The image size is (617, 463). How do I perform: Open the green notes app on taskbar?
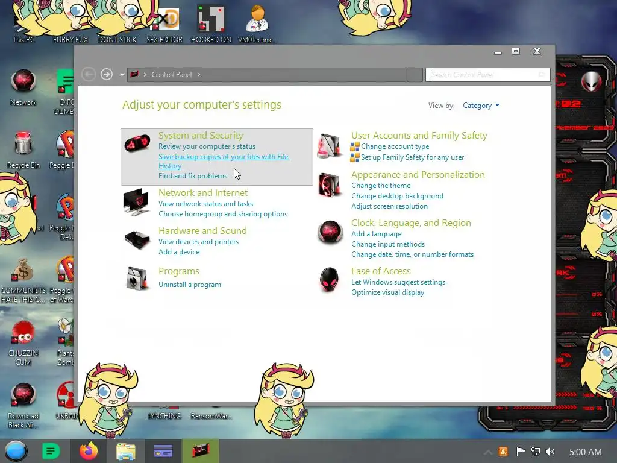(51, 451)
